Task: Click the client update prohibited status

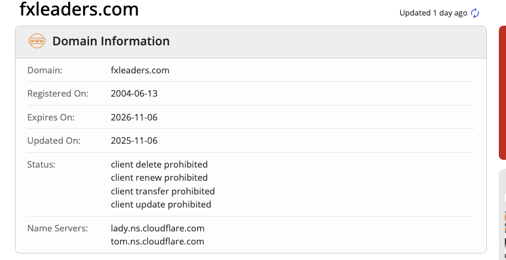Action: click(x=161, y=205)
